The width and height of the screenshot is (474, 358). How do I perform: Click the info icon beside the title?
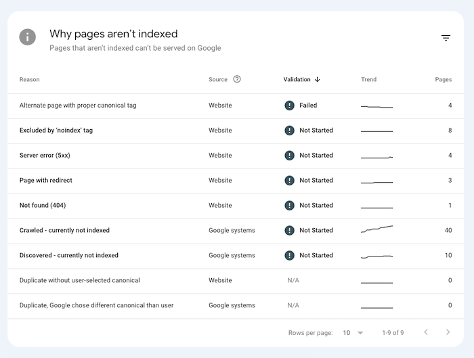click(27, 37)
